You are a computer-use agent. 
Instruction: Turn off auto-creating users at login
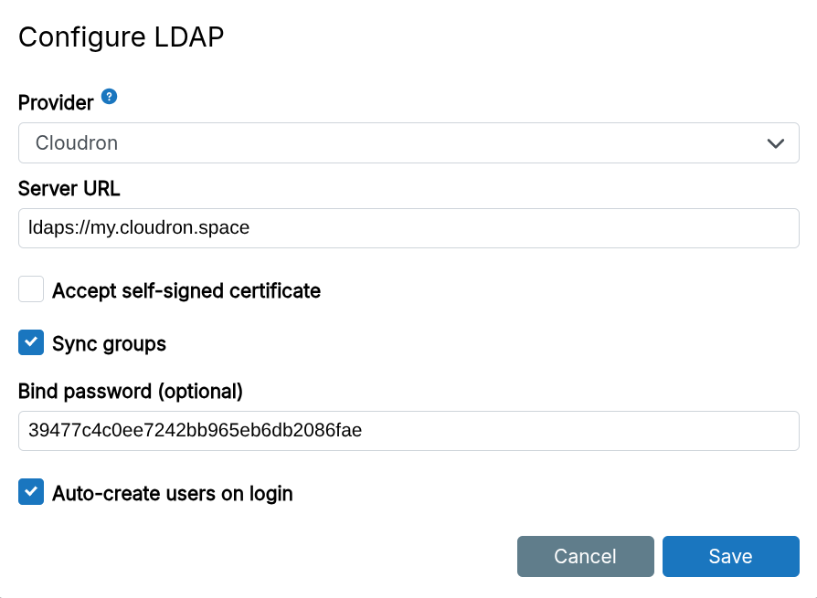pyautogui.click(x=30, y=493)
